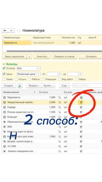The height and width of the screenshot is (182, 102).
Task: Click the green refresh icon beside Создать
Action: 20,86
